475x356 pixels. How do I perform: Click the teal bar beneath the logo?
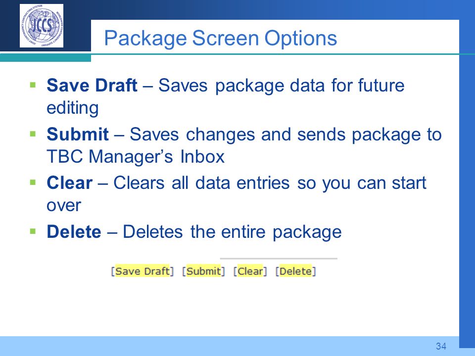click(46, 58)
